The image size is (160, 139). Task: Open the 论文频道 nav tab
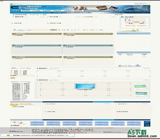pos(36,11)
